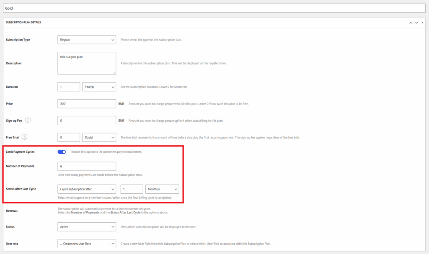The width and height of the screenshot is (429, 254).
Task: Open the Status dropdown showing Active
Action: click(x=87, y=227)
